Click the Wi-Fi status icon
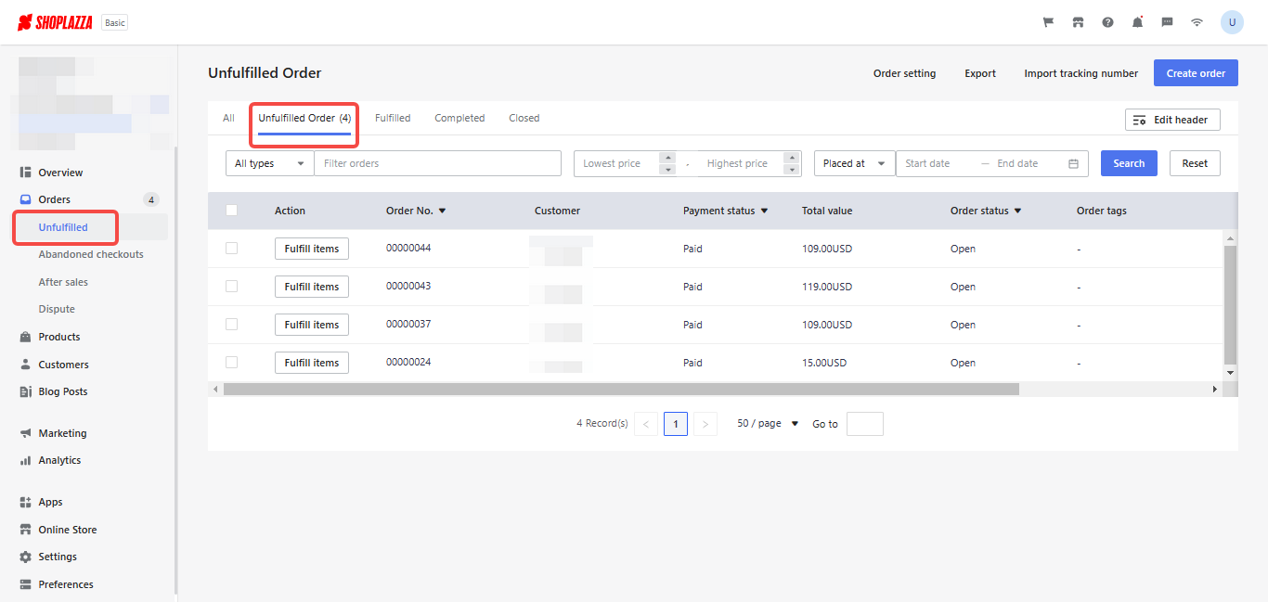The height and width of the screenshot is (602, 1268). [1197, 22]
